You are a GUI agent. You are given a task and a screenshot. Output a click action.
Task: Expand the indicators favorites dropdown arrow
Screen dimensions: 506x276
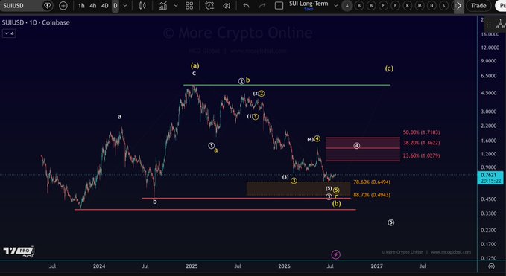point(176,5)
